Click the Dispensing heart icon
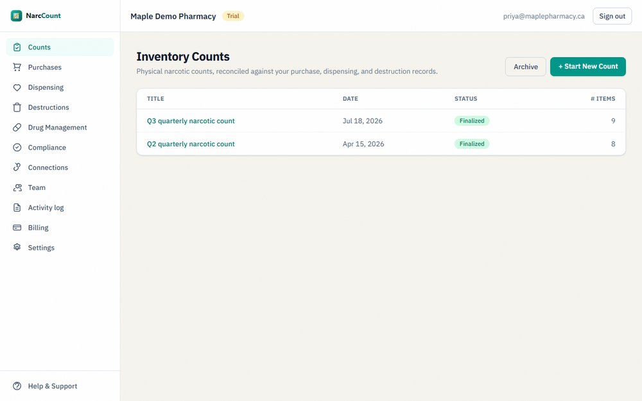642x401 pixels. tap(17, 87)
